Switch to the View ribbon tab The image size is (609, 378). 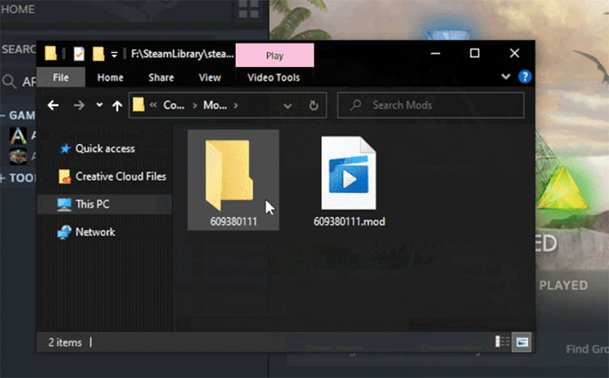coord(210,77)
